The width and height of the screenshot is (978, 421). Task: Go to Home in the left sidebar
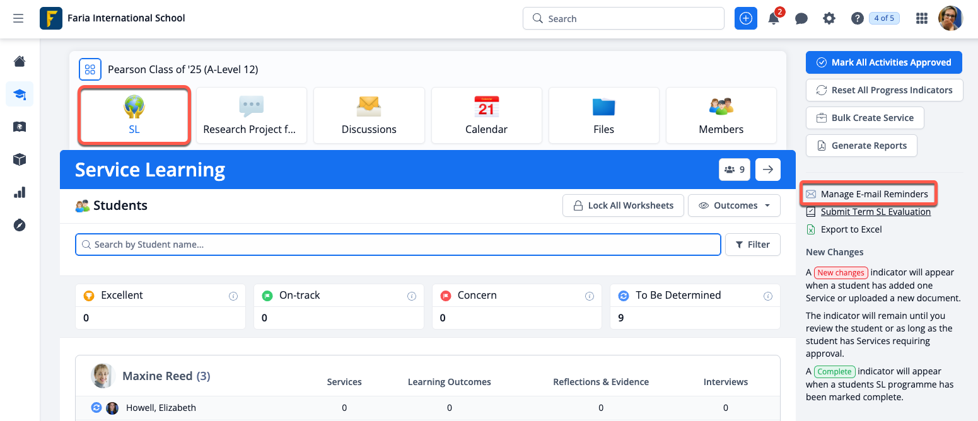click(20, 61)
